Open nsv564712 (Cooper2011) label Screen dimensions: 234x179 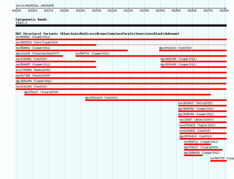click(x=201, y=142)
